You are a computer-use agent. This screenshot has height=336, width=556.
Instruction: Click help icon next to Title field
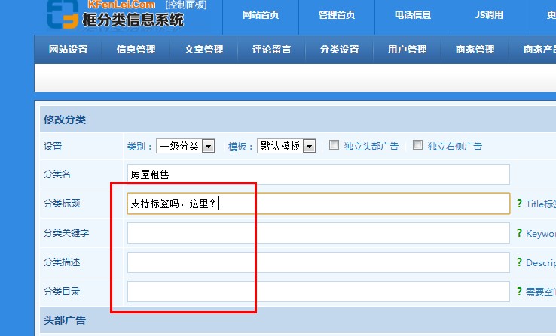(x=519, y=204)
